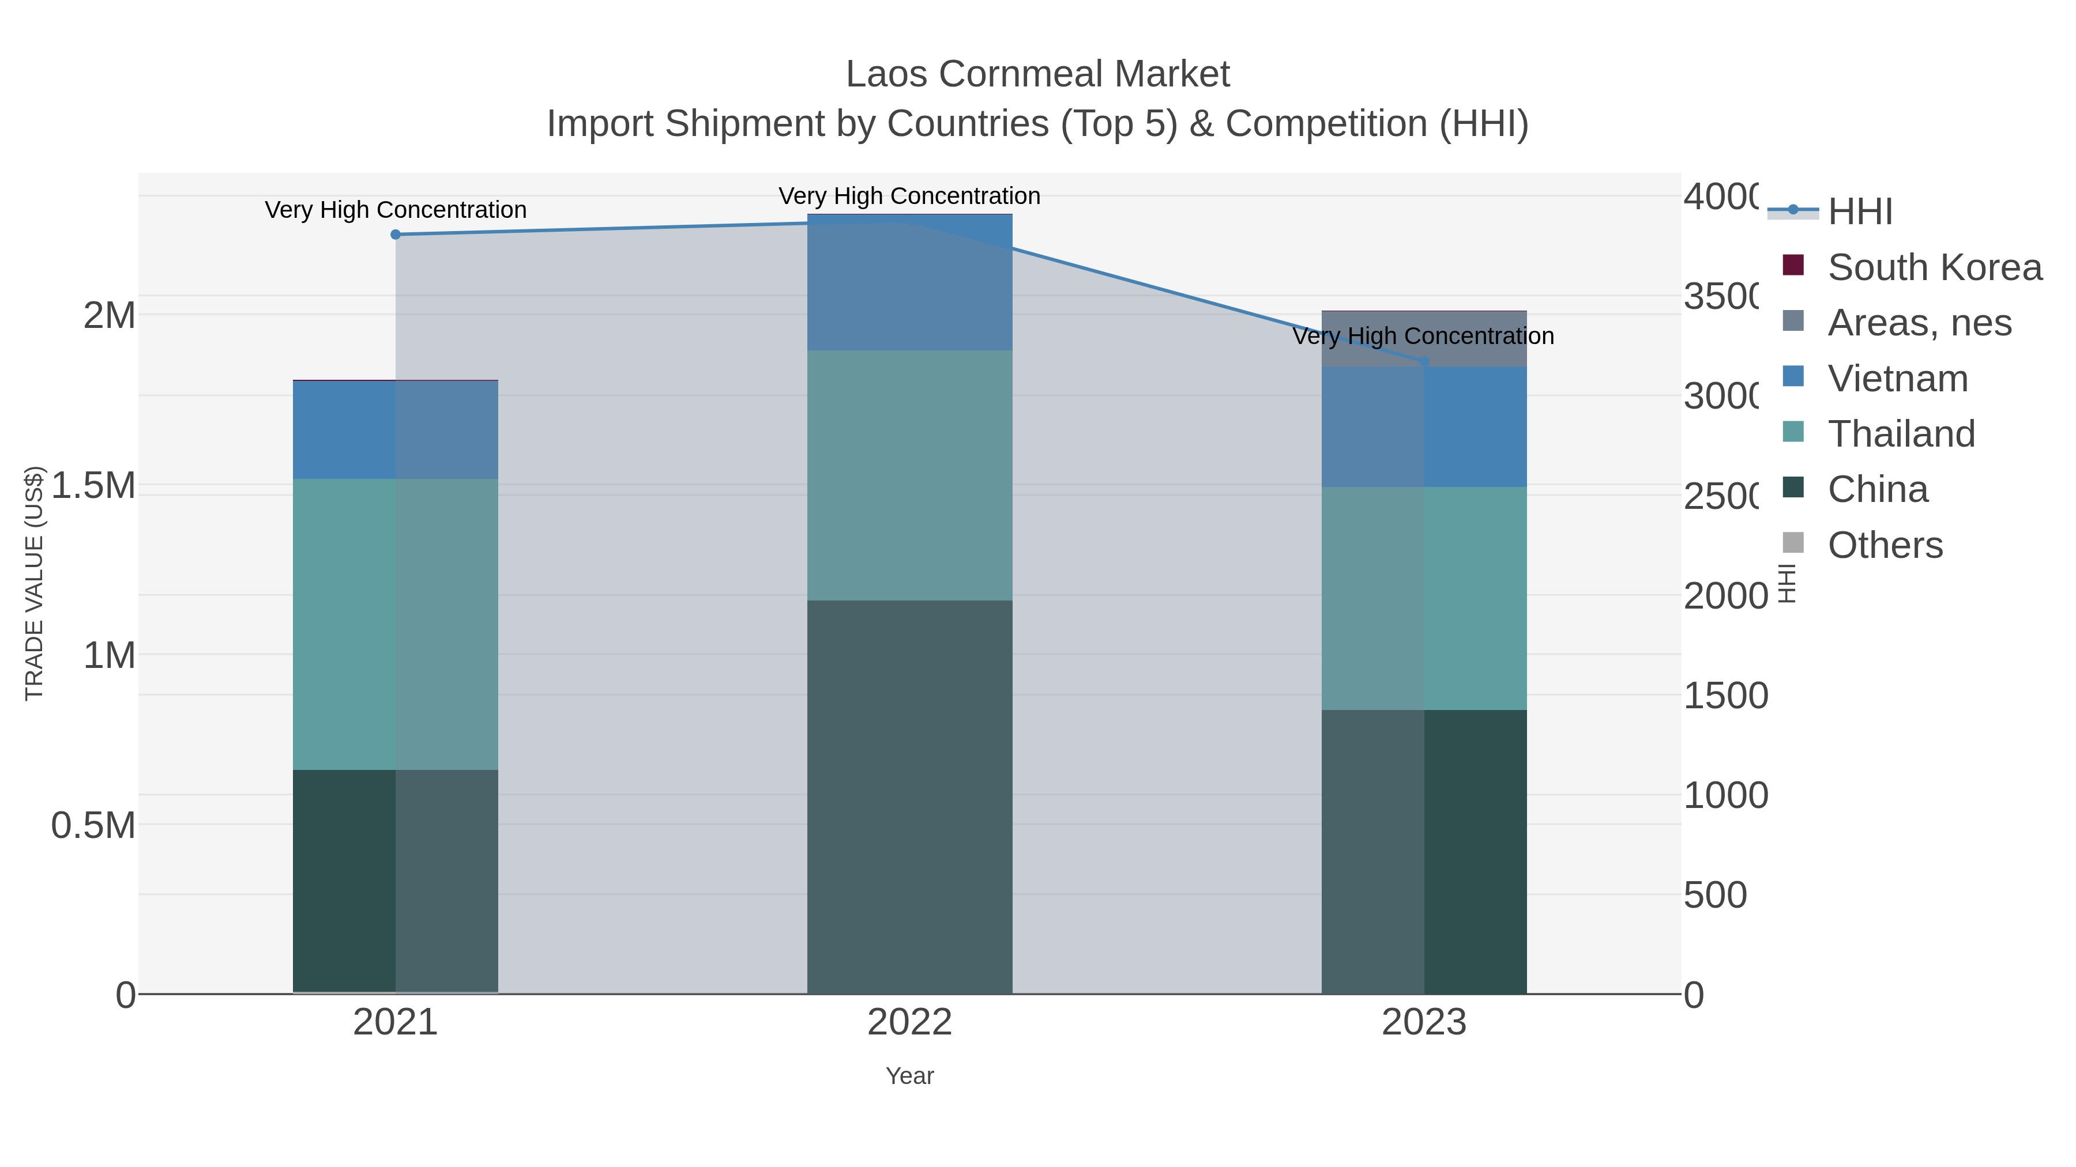The height and width of the screenshot is (1167, 2076).
Task: Click the 1M tick label on left axis
Action: [110, 656]
